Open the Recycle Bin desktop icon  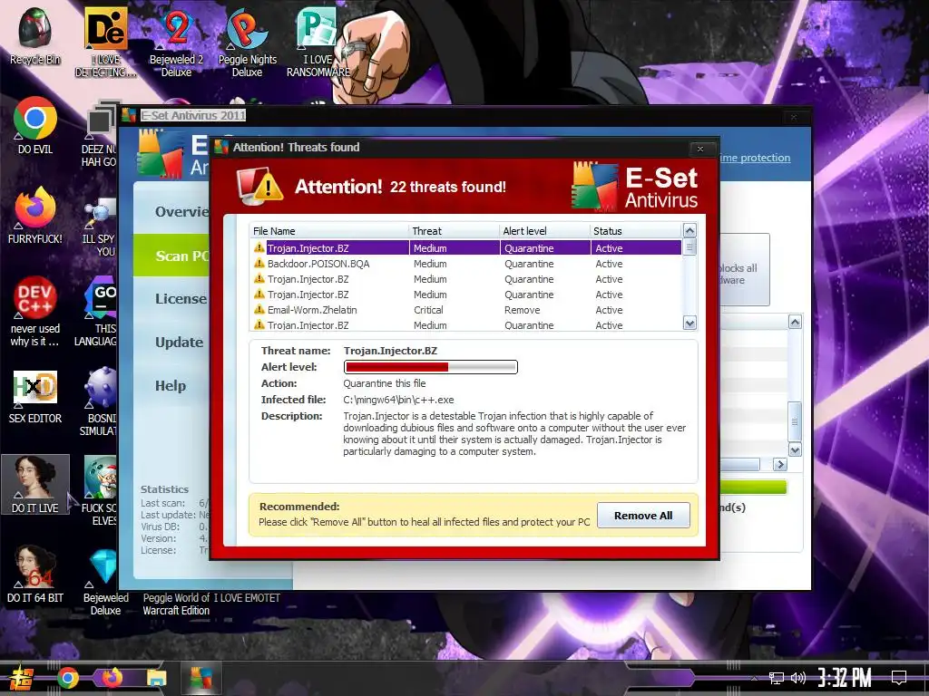click(35, 35)
